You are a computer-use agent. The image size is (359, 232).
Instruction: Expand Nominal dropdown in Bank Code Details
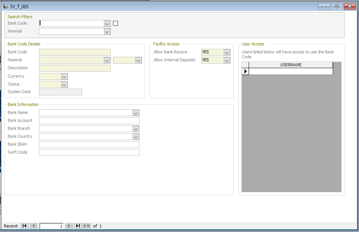click(107, 60)
